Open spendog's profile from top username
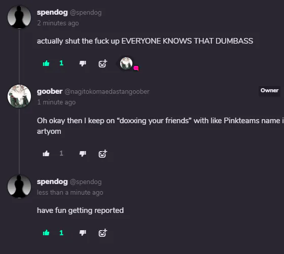Image resolution: width=284 pixels, height=254 pixels. coord(52,13)
